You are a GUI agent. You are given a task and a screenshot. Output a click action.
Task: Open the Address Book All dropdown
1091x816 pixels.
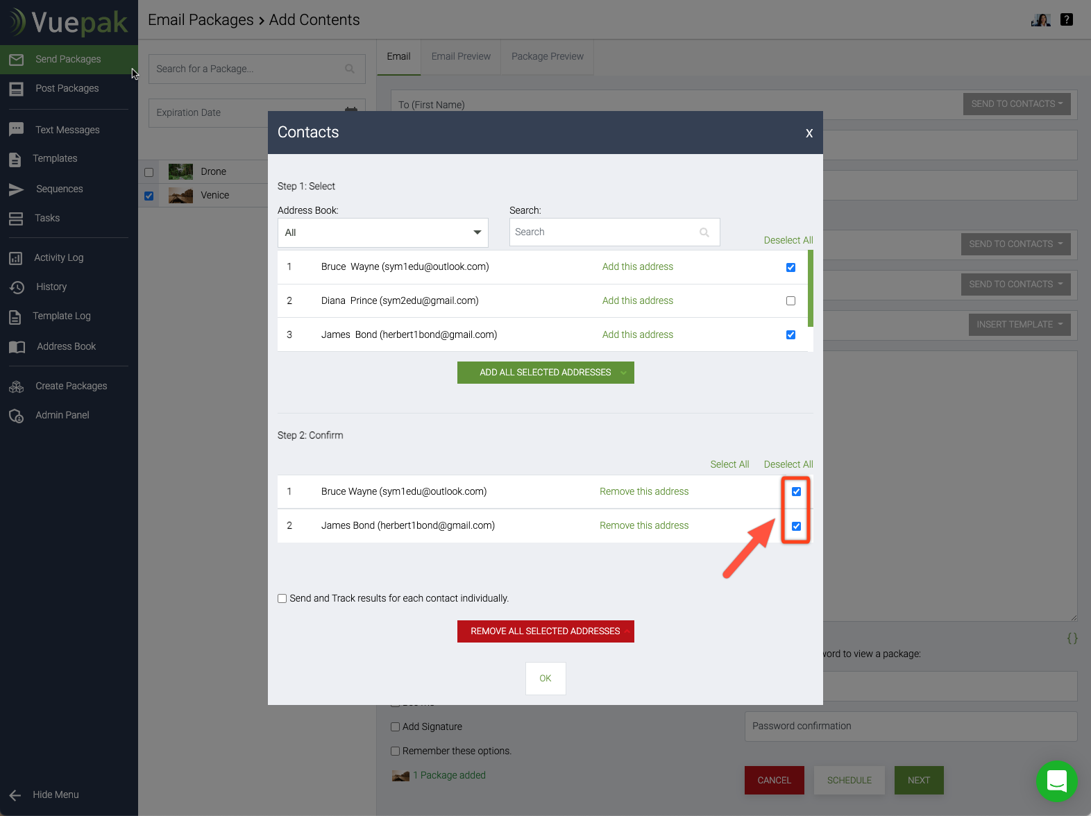click(x=383, y=232)
